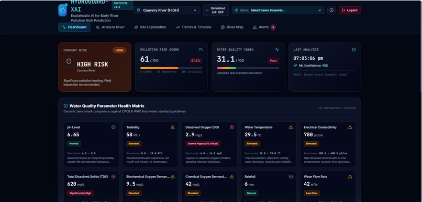The height and width of the screenshot is (202, 422).
Task: Open the Alerts tab
Action: point(263,27)
